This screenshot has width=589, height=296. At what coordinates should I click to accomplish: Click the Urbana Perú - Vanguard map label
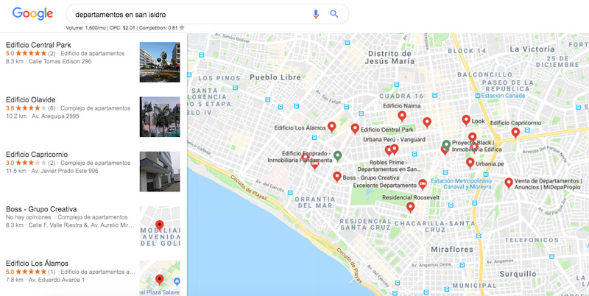(394, 139)
